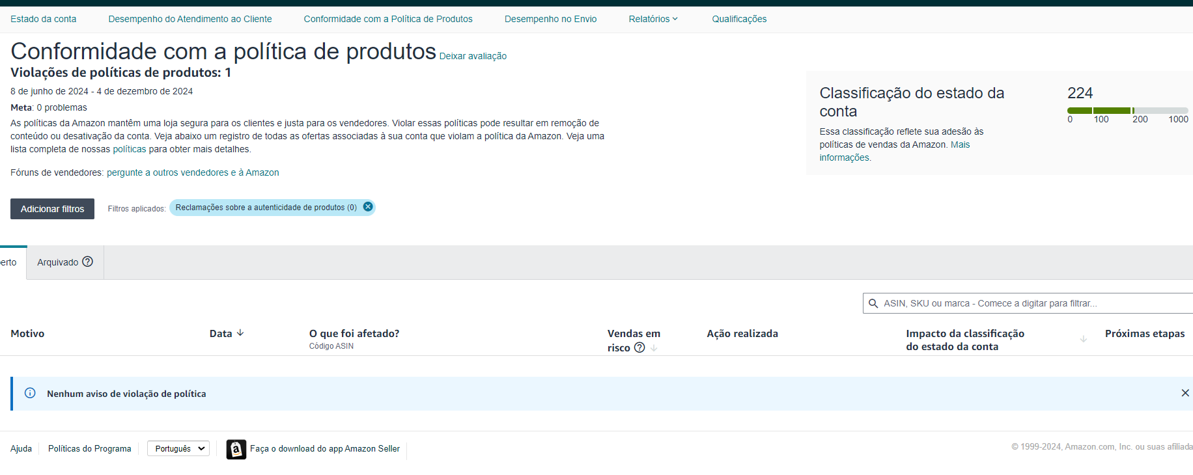
Task: Open Desempenho no Envio
Action: (x=551, y=19)
